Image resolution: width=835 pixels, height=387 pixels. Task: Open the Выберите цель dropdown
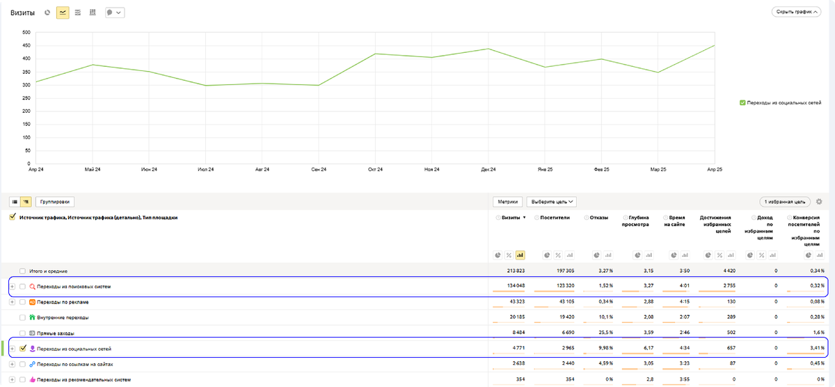(552, 202)
